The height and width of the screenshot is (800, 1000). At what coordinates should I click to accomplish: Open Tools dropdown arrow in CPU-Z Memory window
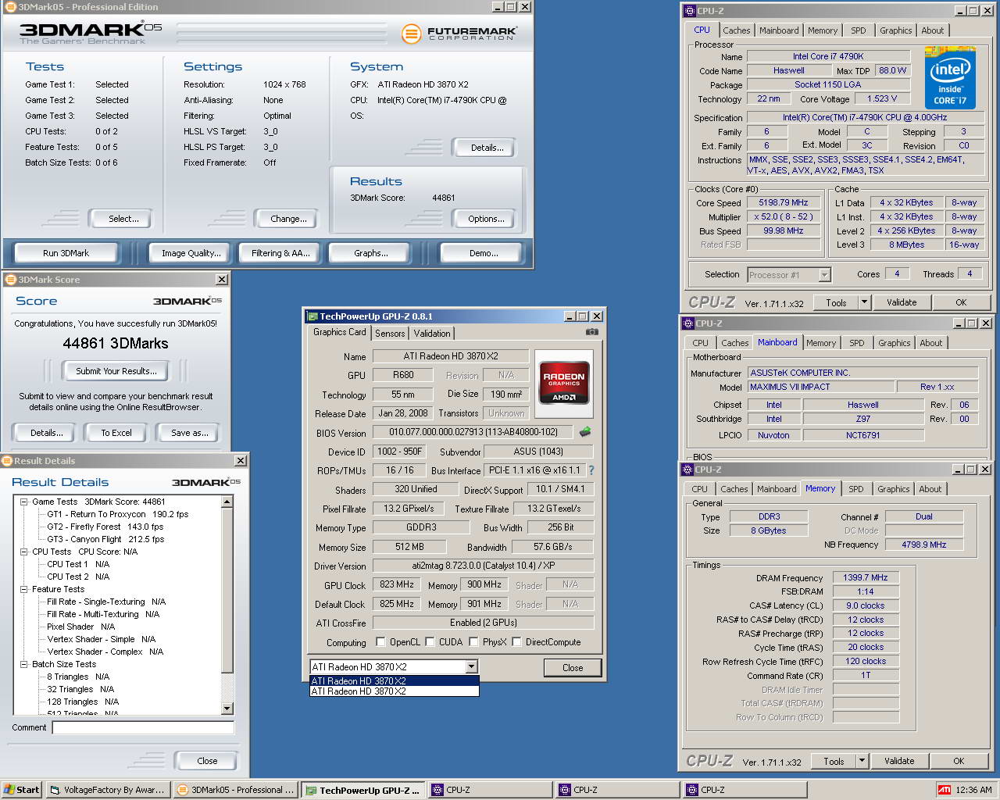click(x=862, y=761)
